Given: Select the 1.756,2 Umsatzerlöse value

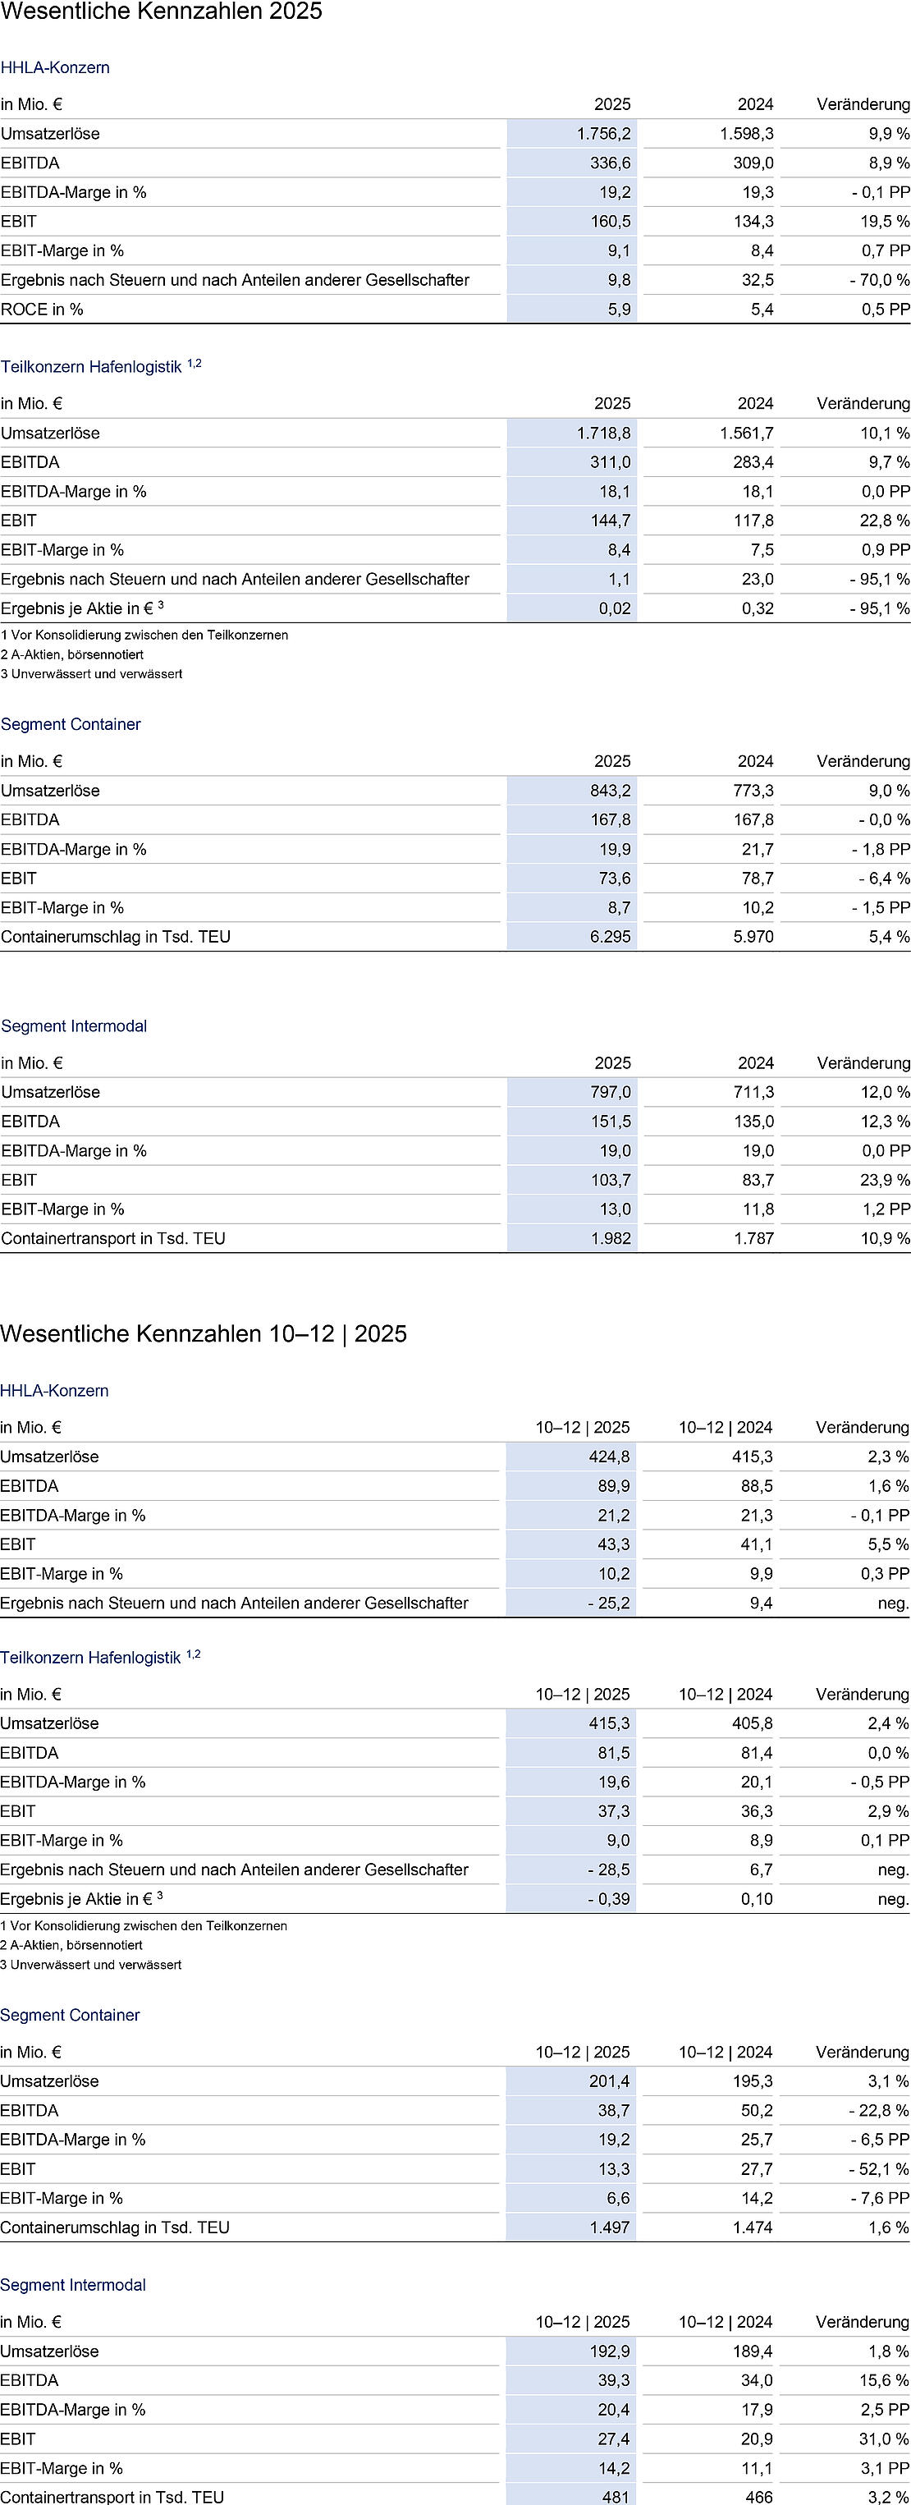Looking at the screenshot, I should [602, 134].
